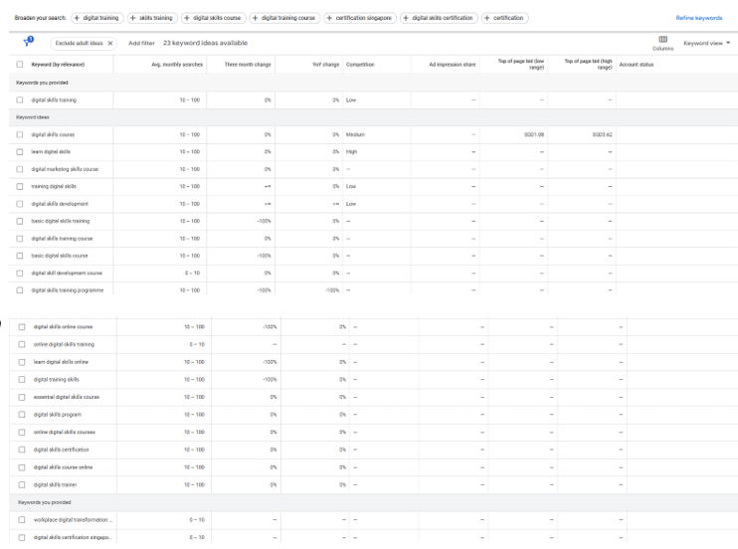Click the Add filter button
738x549 pixels.
(141, 43)
